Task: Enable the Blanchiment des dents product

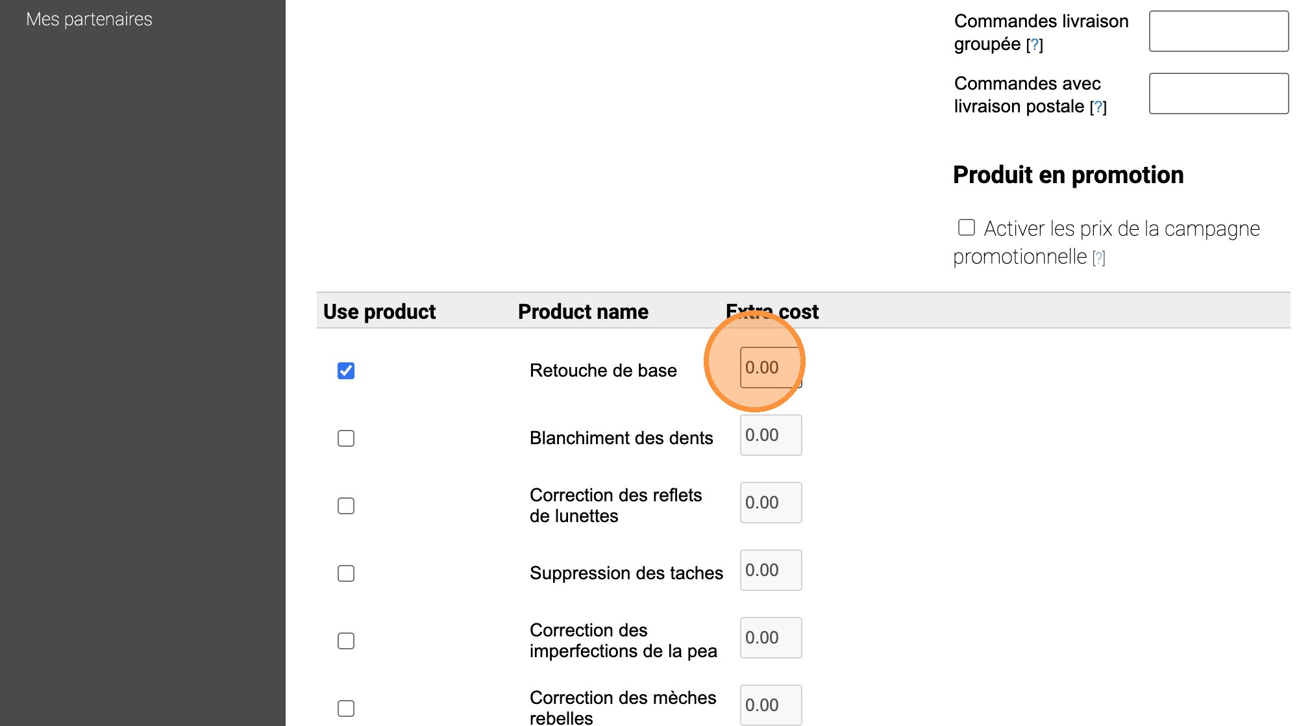Action: [346, 438]
